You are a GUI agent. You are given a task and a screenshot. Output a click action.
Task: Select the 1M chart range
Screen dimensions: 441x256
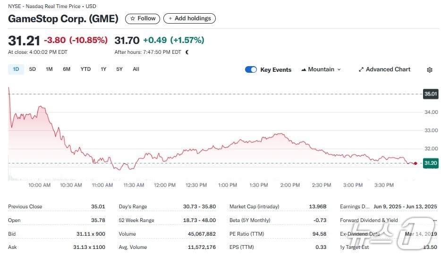(49, 69)
